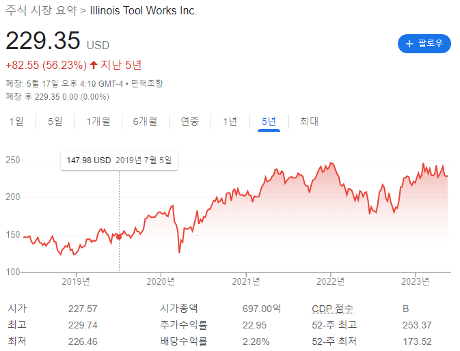Screen dimensions: 460x351
Task: Click the 팔로우 follow button
Action: point(424,44)
